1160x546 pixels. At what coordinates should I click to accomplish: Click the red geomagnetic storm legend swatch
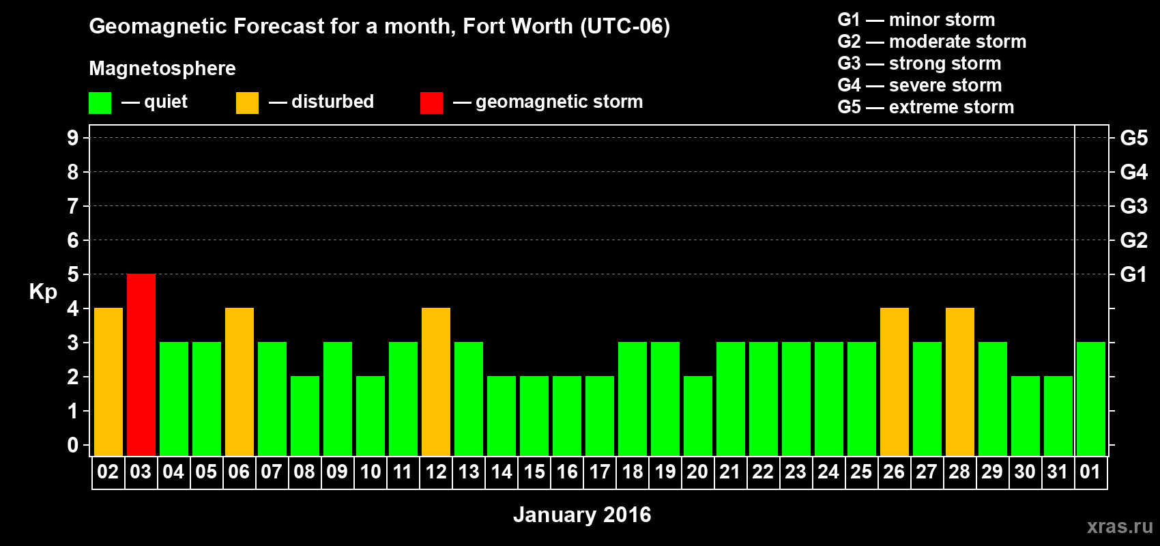coord(431,103)
